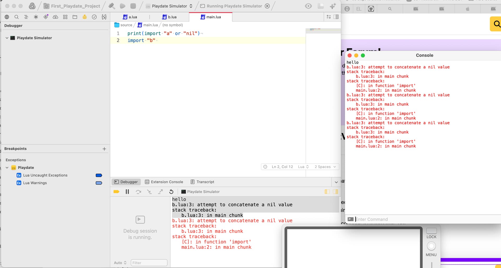Open the cloud Publish sidebar icon
This screenshot has height=268, width=501.
click(x=55, y=17)
